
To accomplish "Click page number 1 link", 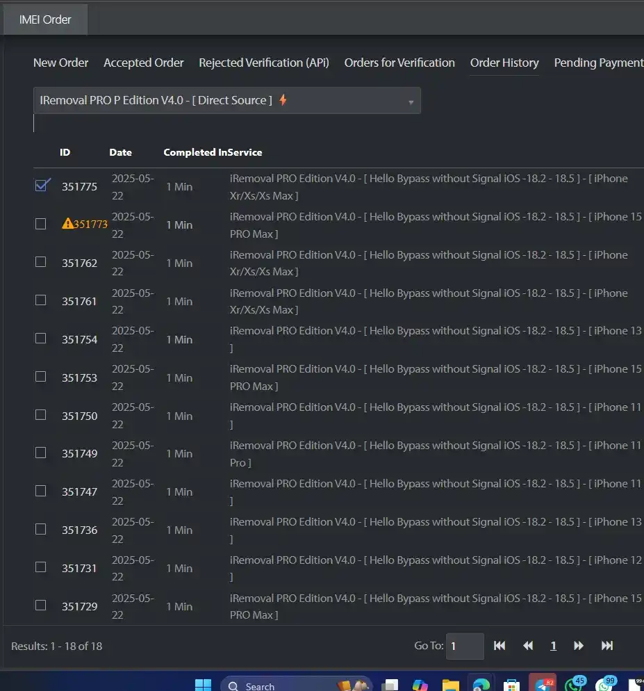I will [x=553, y=646].
